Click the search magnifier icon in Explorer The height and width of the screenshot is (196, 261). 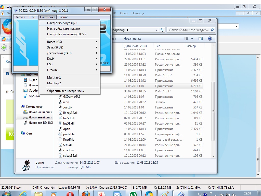[212, 30]
